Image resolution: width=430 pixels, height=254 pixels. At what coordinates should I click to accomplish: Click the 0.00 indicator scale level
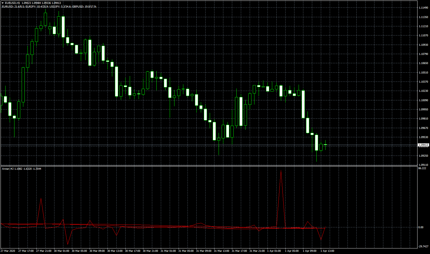coord(421,227)
